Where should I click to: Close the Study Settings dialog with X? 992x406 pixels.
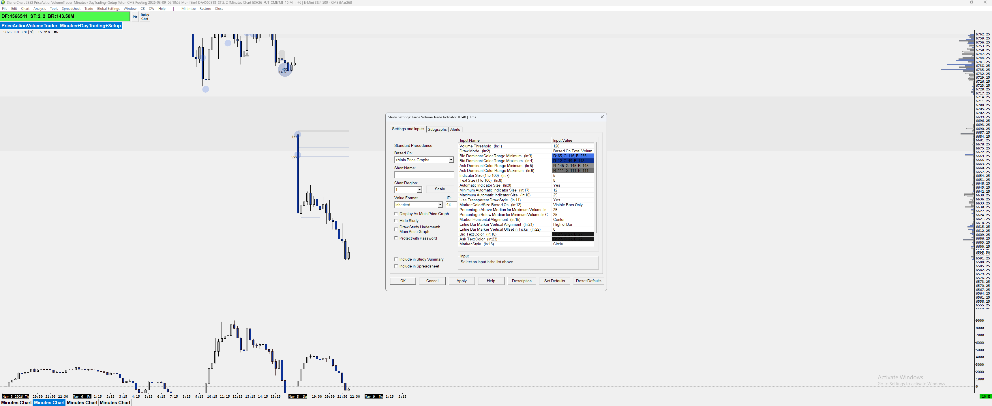tap(602, 117)
